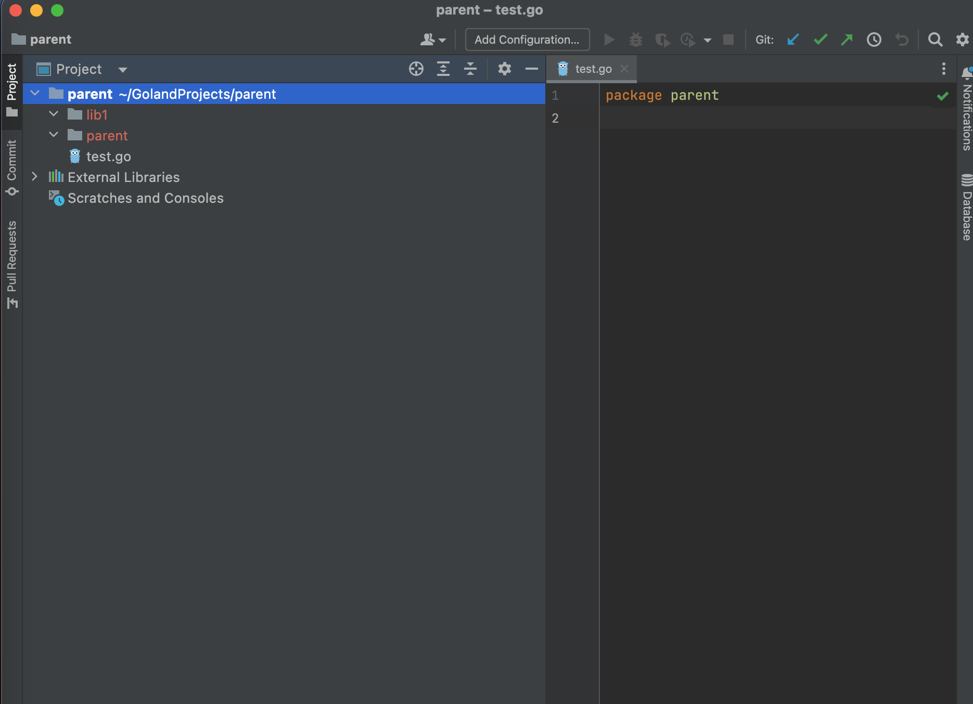Viewport: 973px width, 704px height.
Task: Click inspection green checkmark in editor
Action: [x=942, y=96]
